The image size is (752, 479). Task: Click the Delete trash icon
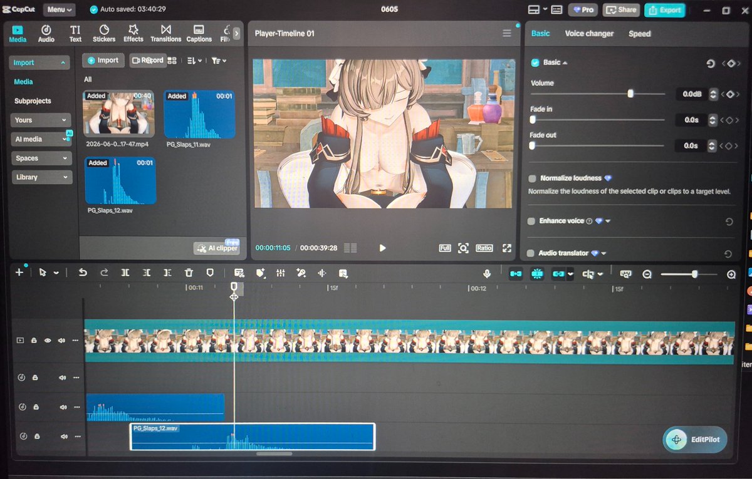tap(189, 273)
